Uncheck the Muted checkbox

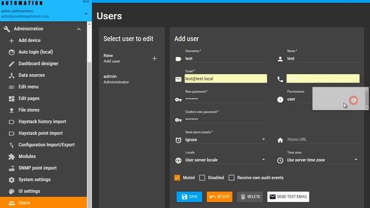point(177,177)
